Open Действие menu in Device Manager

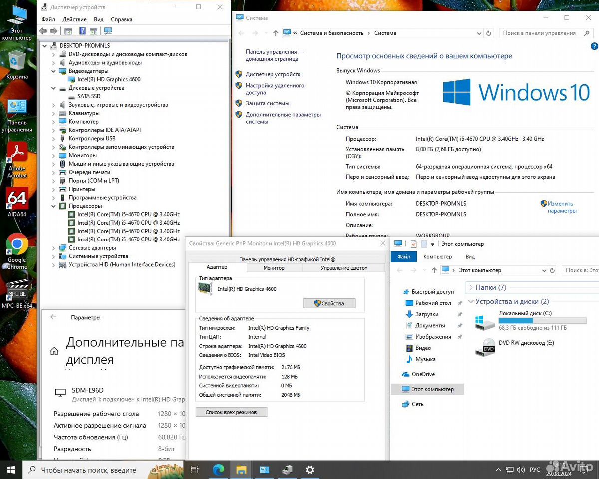click(75, 19)
